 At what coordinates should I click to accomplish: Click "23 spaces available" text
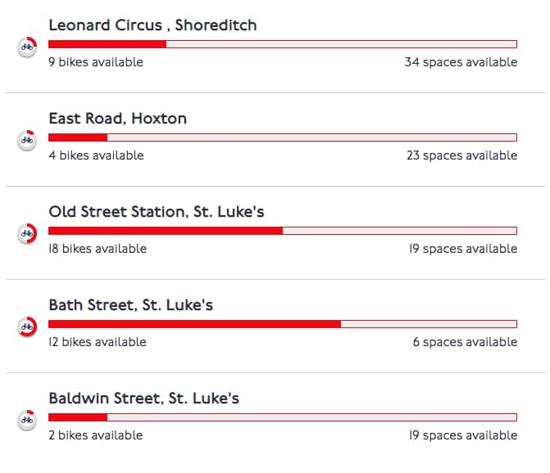point(461,155)
